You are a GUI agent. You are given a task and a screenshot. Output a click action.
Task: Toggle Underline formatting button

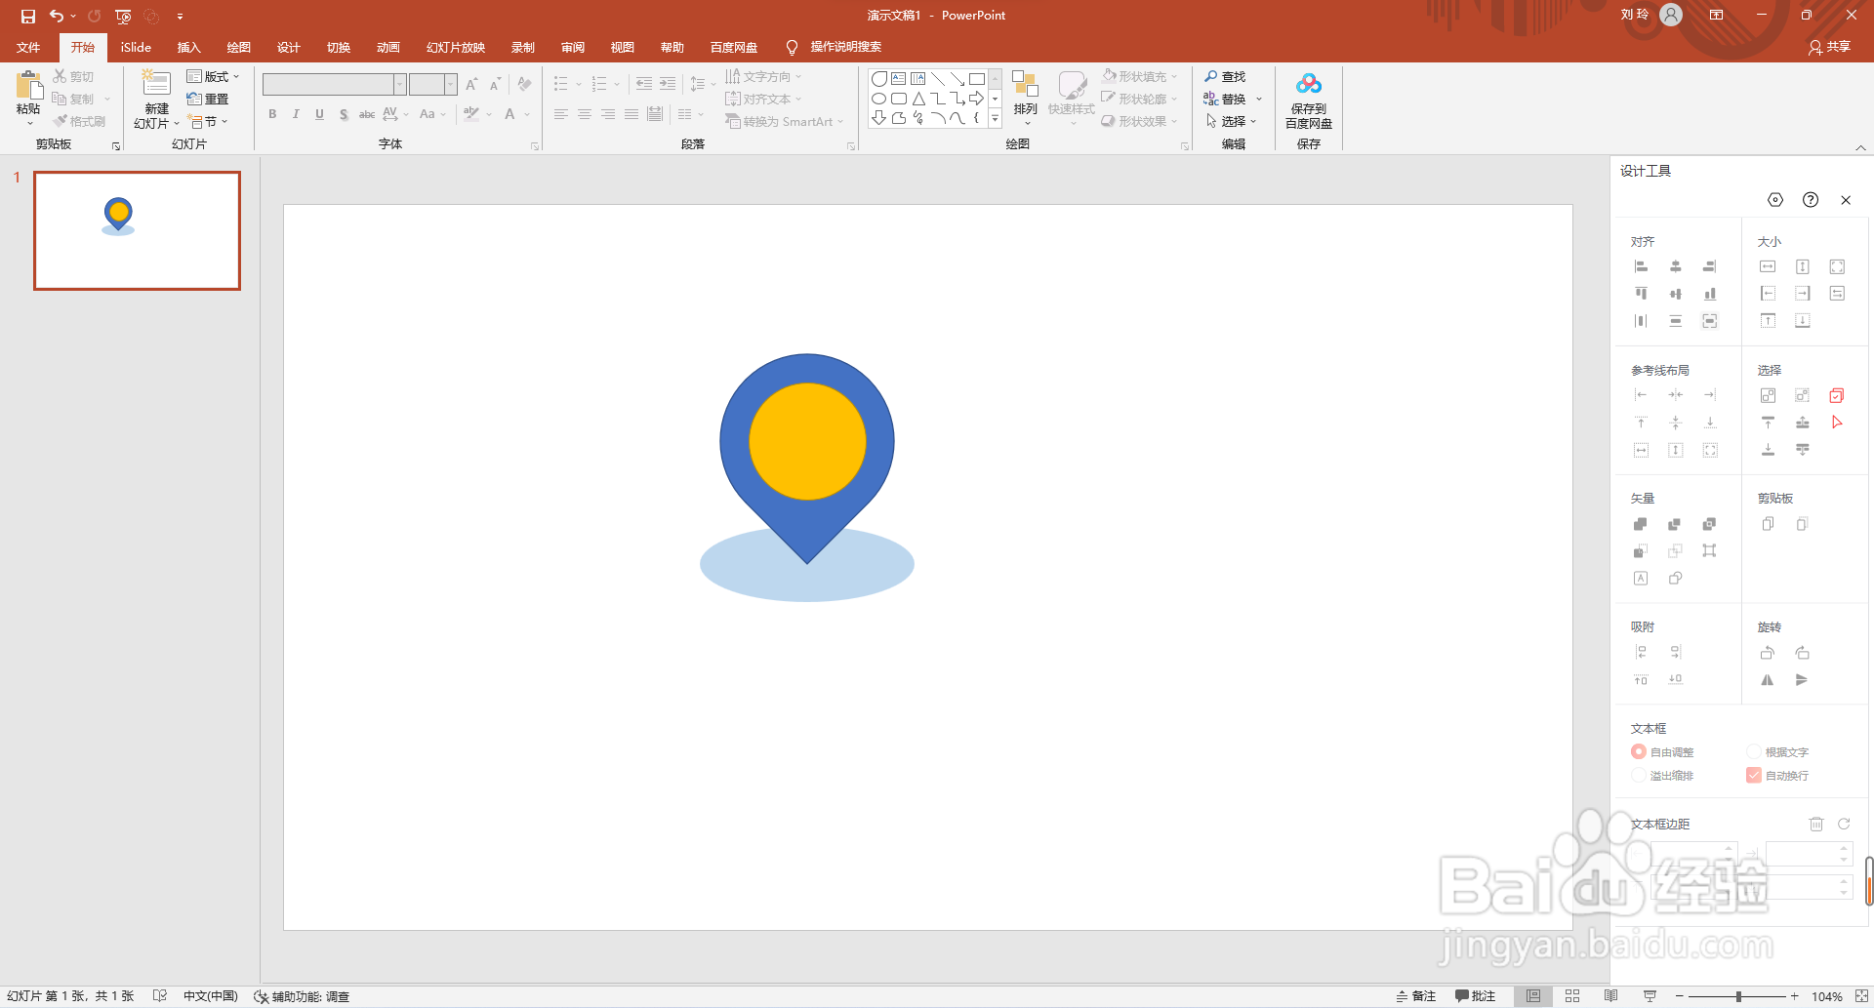coord(319,114)
